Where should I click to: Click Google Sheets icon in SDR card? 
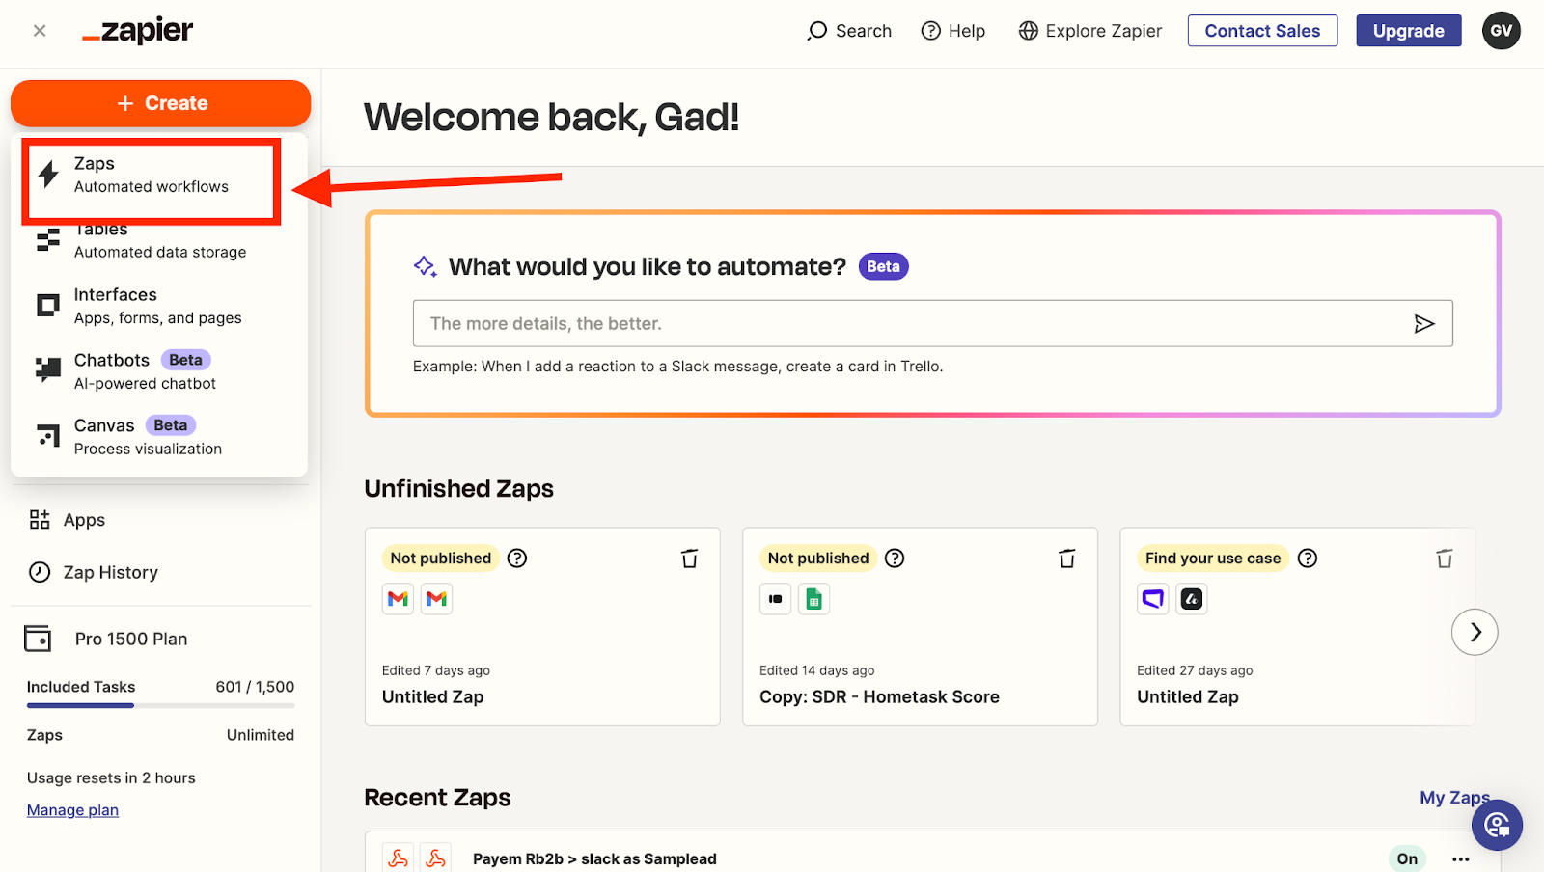813,599
